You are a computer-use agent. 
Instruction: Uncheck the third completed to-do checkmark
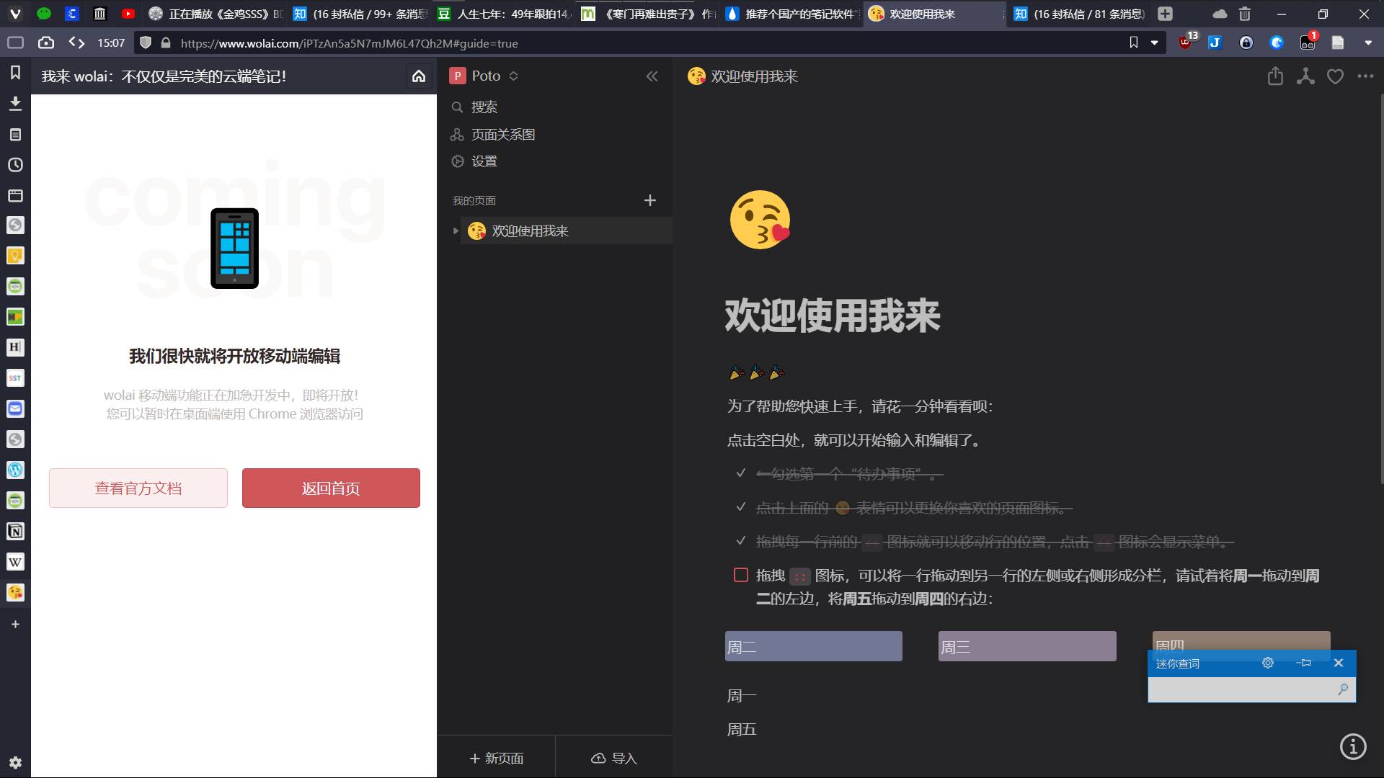click(x=740, y=541)
